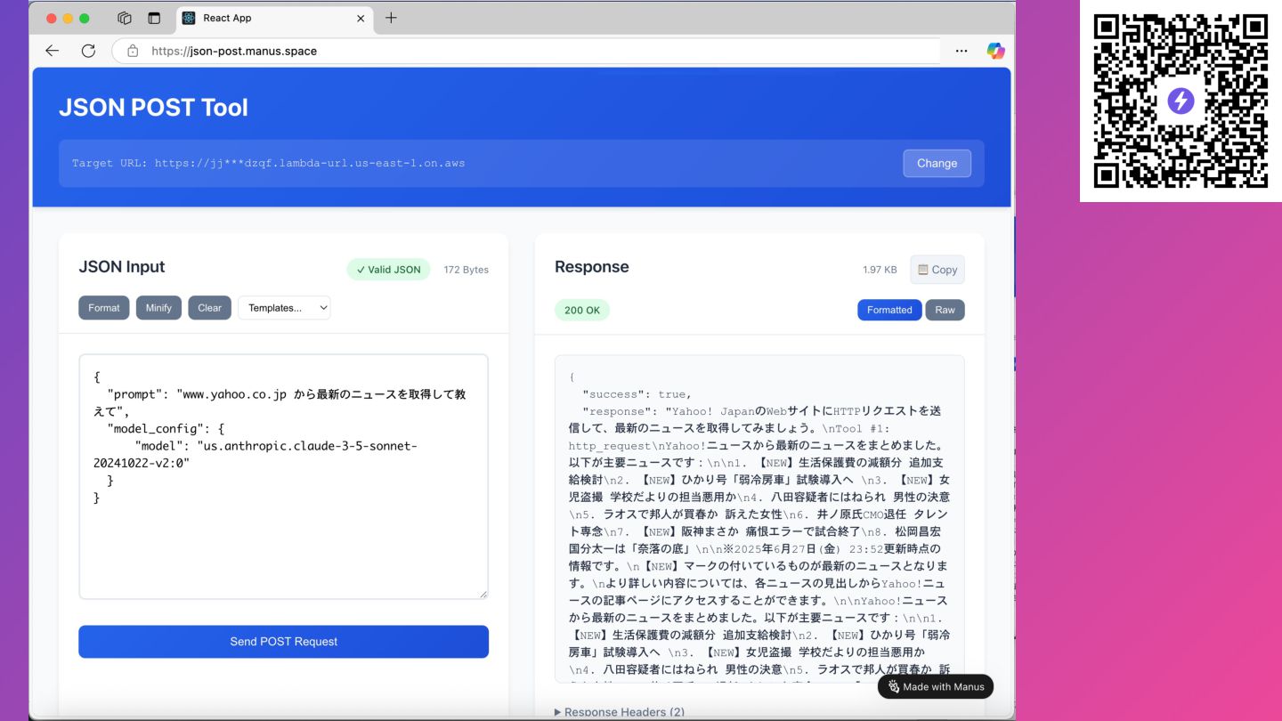Toggle the tab actions vertical tabs icon
The image size is (1282, 721).
click(x=154, y=18)
